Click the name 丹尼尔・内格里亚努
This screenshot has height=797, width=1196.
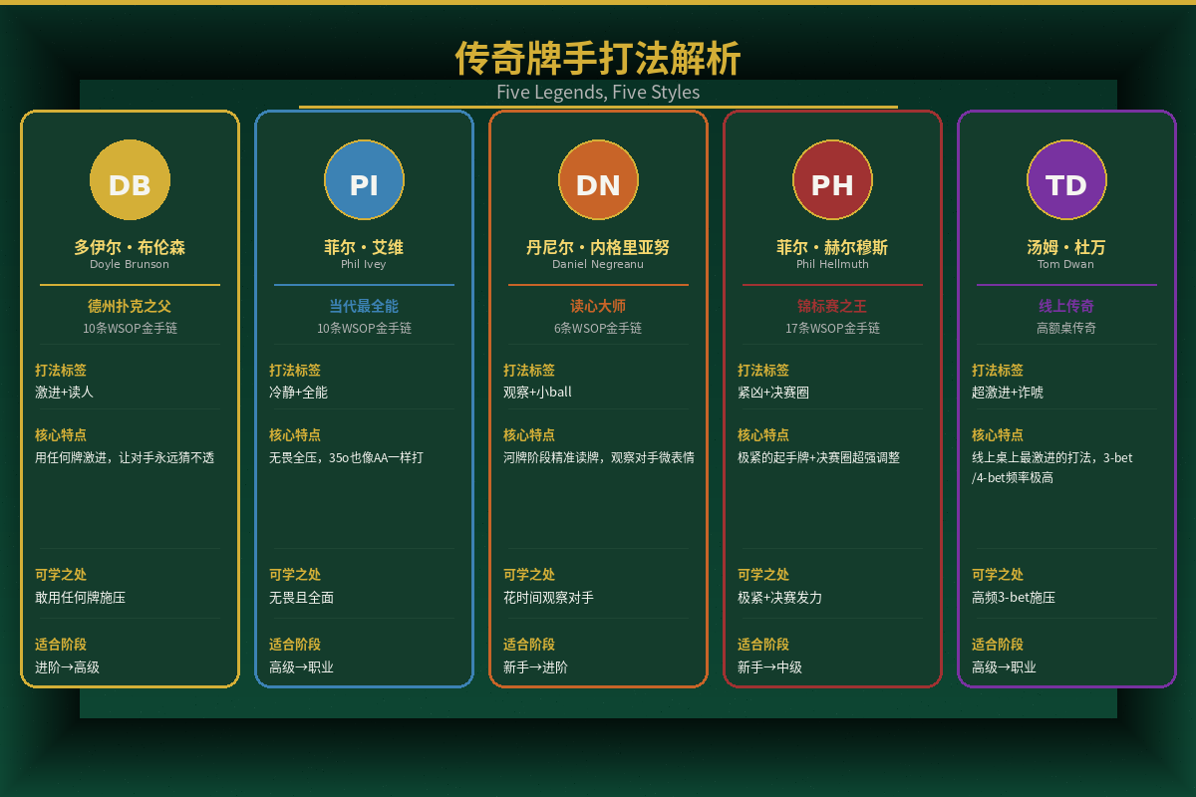[x=598, y=247]
